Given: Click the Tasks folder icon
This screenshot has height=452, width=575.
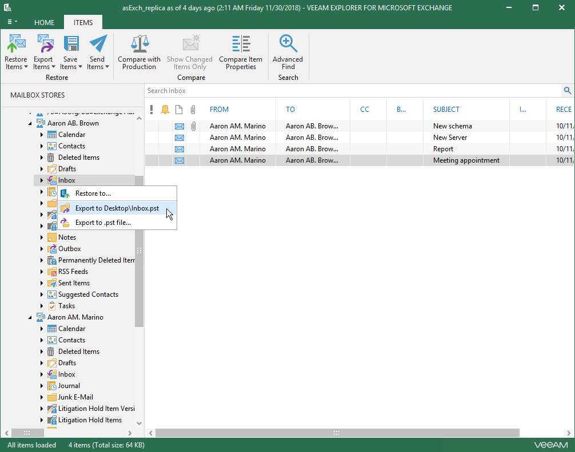Looking at the screenshot, I should coord(51,306).
